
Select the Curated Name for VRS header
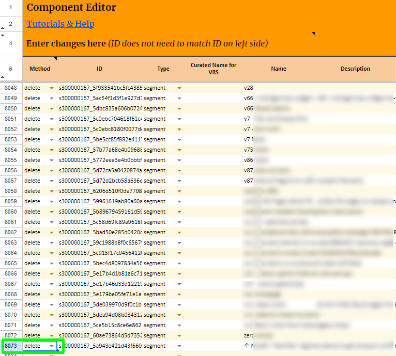pyautogui.click(x=214, y=69)
